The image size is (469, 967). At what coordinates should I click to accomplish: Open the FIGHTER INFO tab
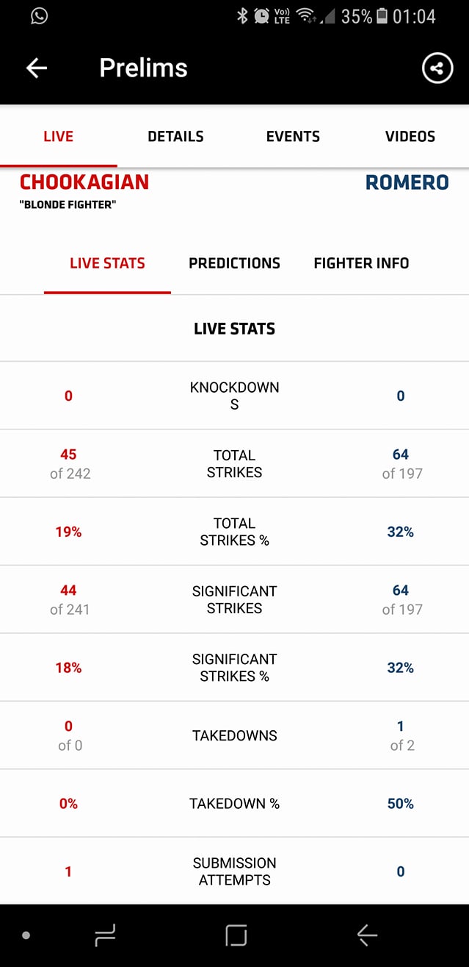point(361,263)
